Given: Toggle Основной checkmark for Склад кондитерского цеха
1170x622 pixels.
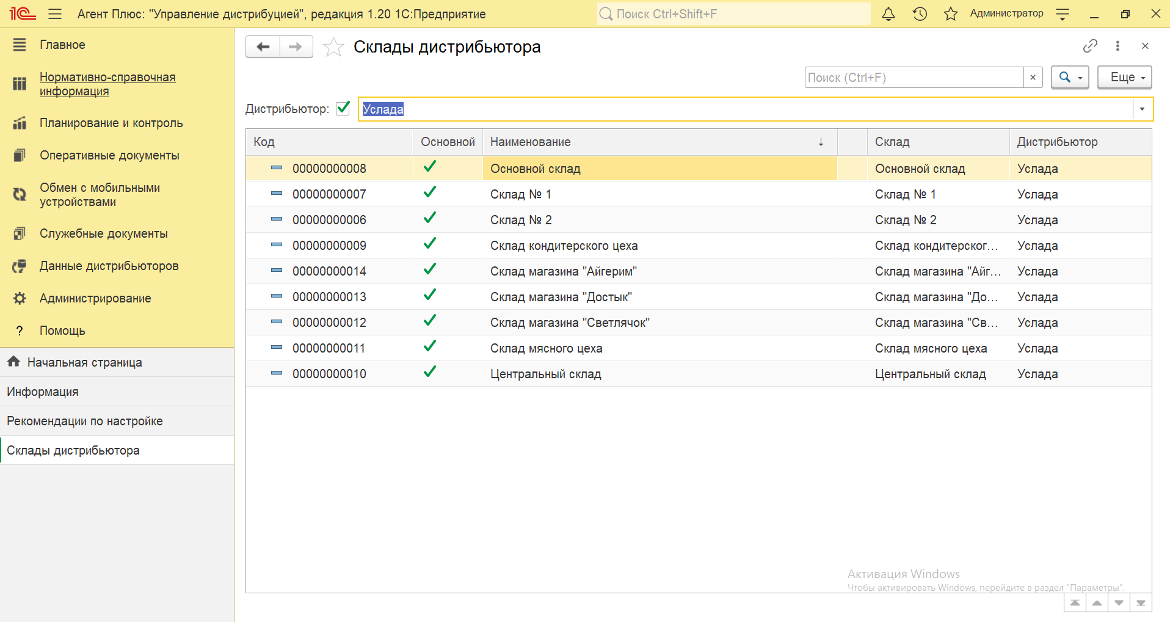Looking at the screenshot, I should point(430,243).
